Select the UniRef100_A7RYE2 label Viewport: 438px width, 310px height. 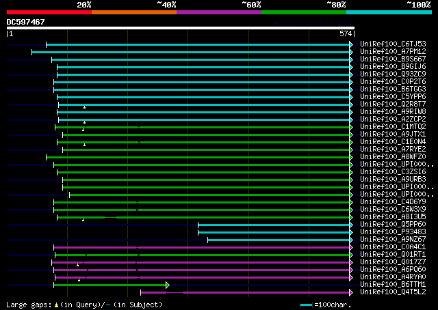point(393,150)
